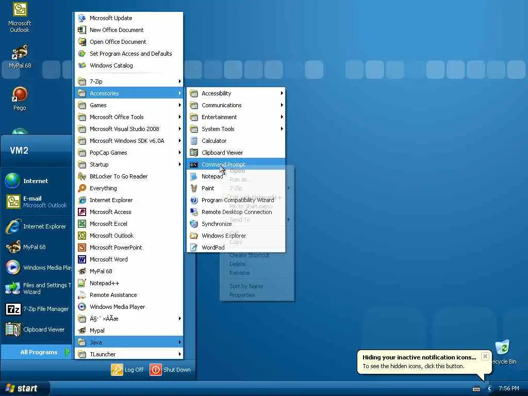Launch Windows Explorer from Accessories

pos(236,235)
